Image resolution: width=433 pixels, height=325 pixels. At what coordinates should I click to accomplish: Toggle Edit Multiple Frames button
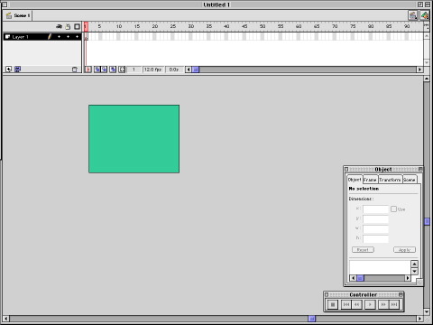tap(113, 70)
